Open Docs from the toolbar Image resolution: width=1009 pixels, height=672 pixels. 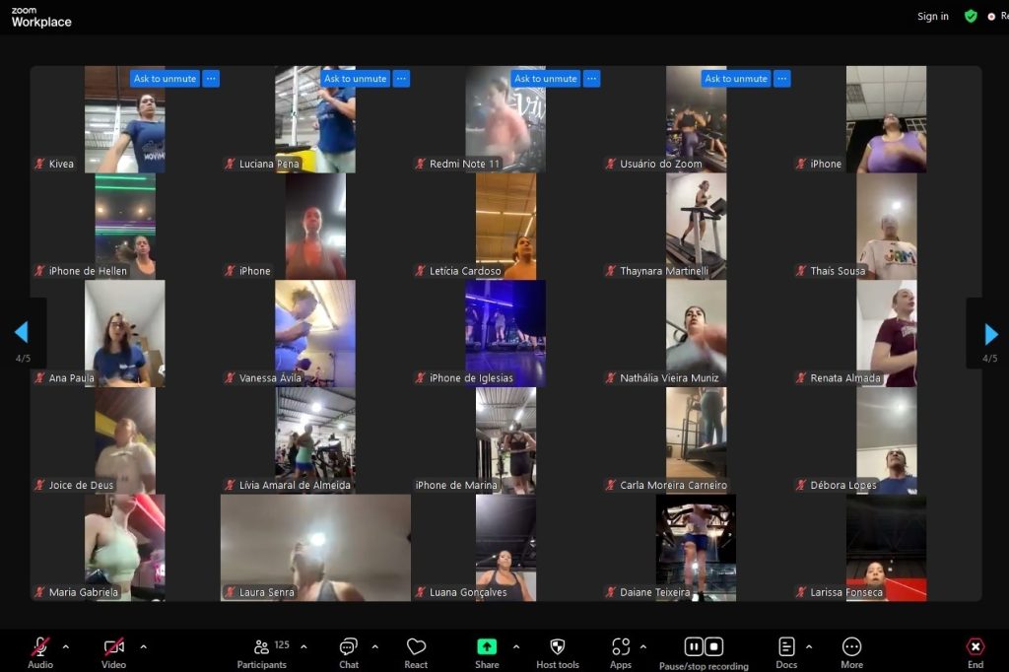click(x=786, y=648)
